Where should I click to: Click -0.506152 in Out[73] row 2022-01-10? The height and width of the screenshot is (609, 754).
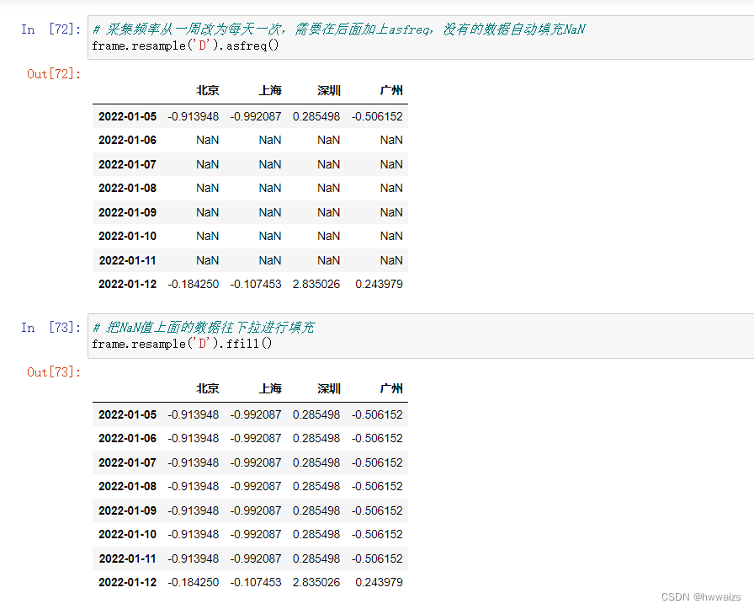(377, 534)
